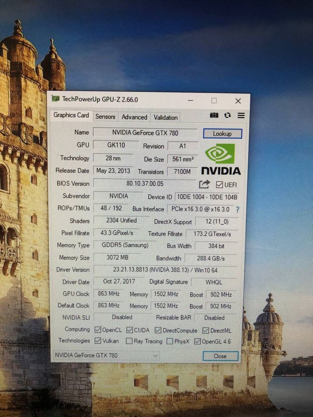Click the Driver Date field Oct 27, 2017
This screenshot has height=417, width=313.
119,281
